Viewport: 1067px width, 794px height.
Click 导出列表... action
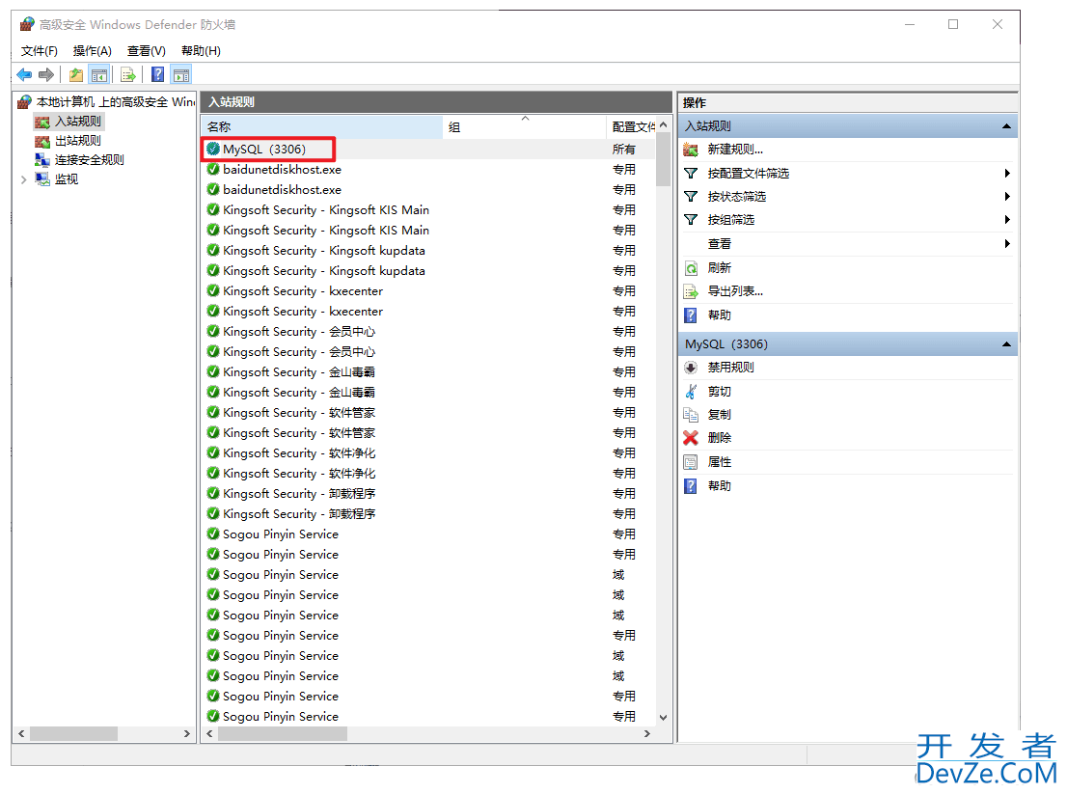pos(735,291)
